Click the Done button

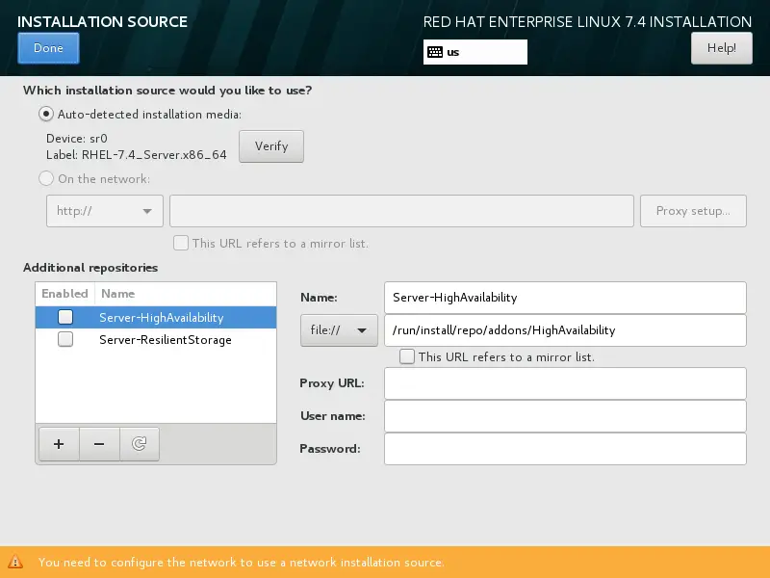pos(48,48)
